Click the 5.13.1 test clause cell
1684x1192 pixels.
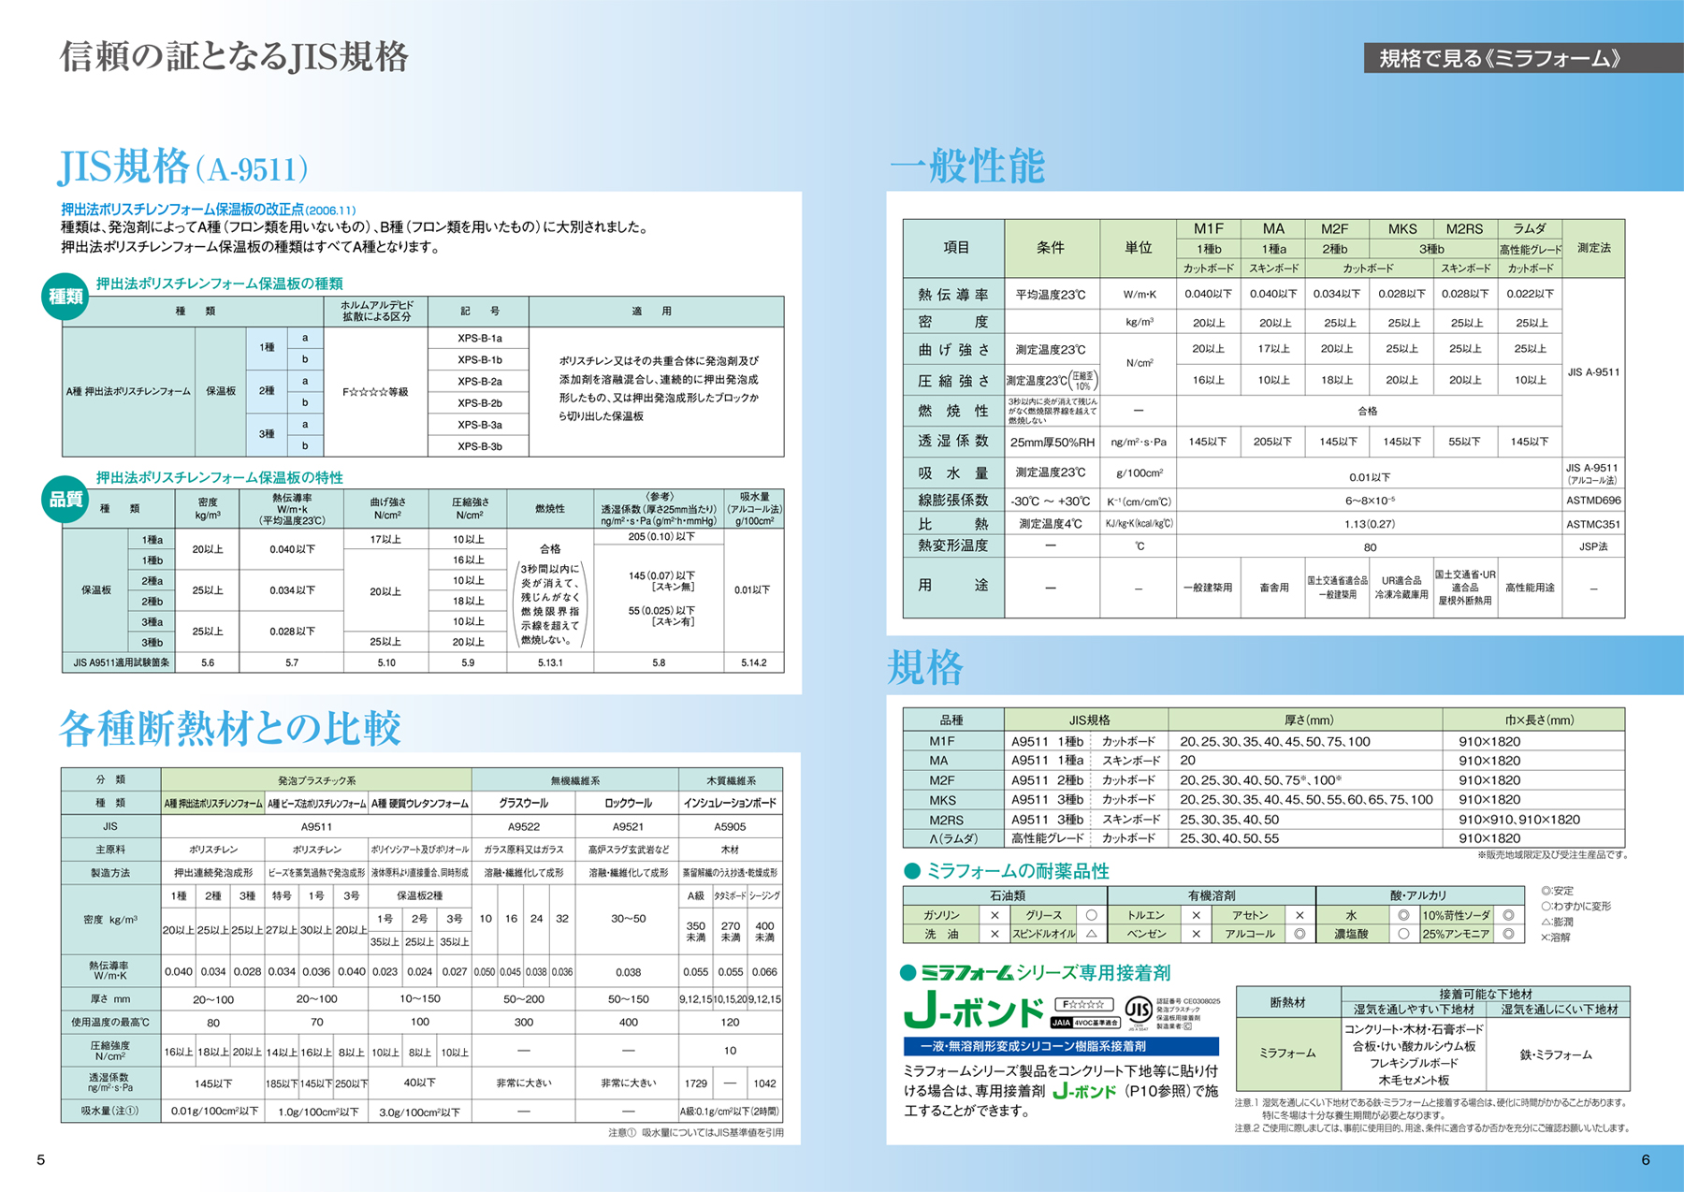550,662
